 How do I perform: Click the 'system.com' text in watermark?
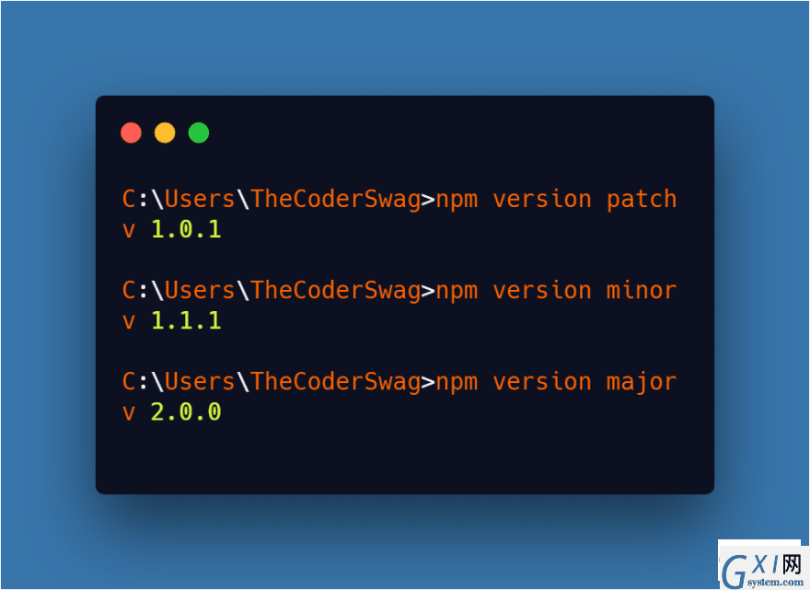point(775,583)
